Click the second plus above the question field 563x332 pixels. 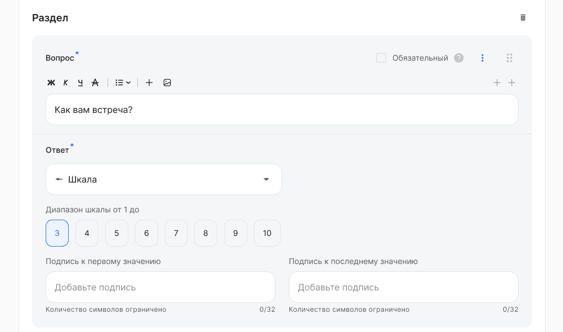click(x=512, y=83)
